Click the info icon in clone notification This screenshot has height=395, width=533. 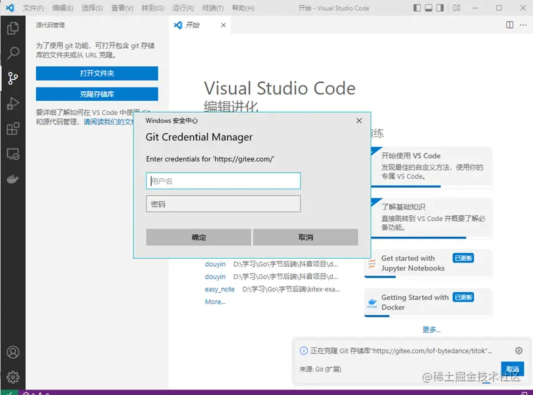(x=304, y=351)
